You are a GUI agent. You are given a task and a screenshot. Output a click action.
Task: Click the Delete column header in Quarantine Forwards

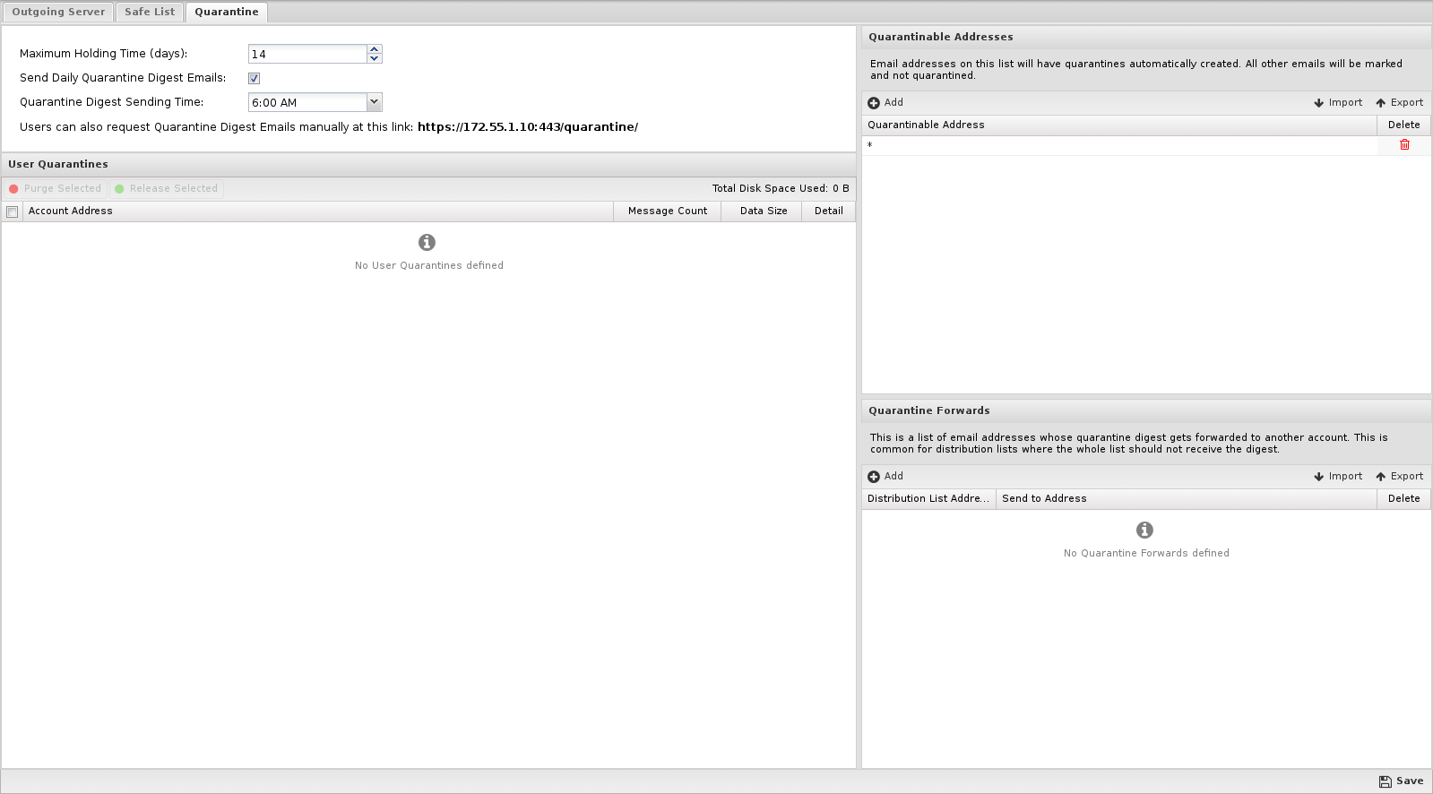pos(1404,499)
